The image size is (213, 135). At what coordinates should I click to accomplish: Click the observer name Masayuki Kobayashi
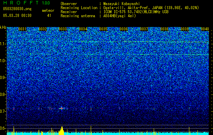coord(122,4)
